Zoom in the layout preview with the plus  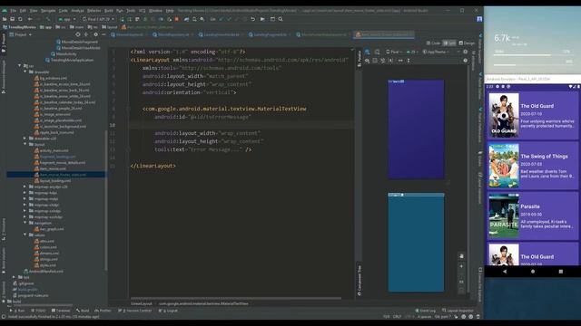tap(461, 266)
